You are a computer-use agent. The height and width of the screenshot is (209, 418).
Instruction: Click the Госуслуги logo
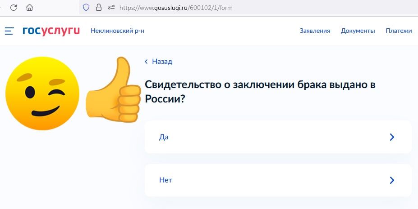click(51, 31)
